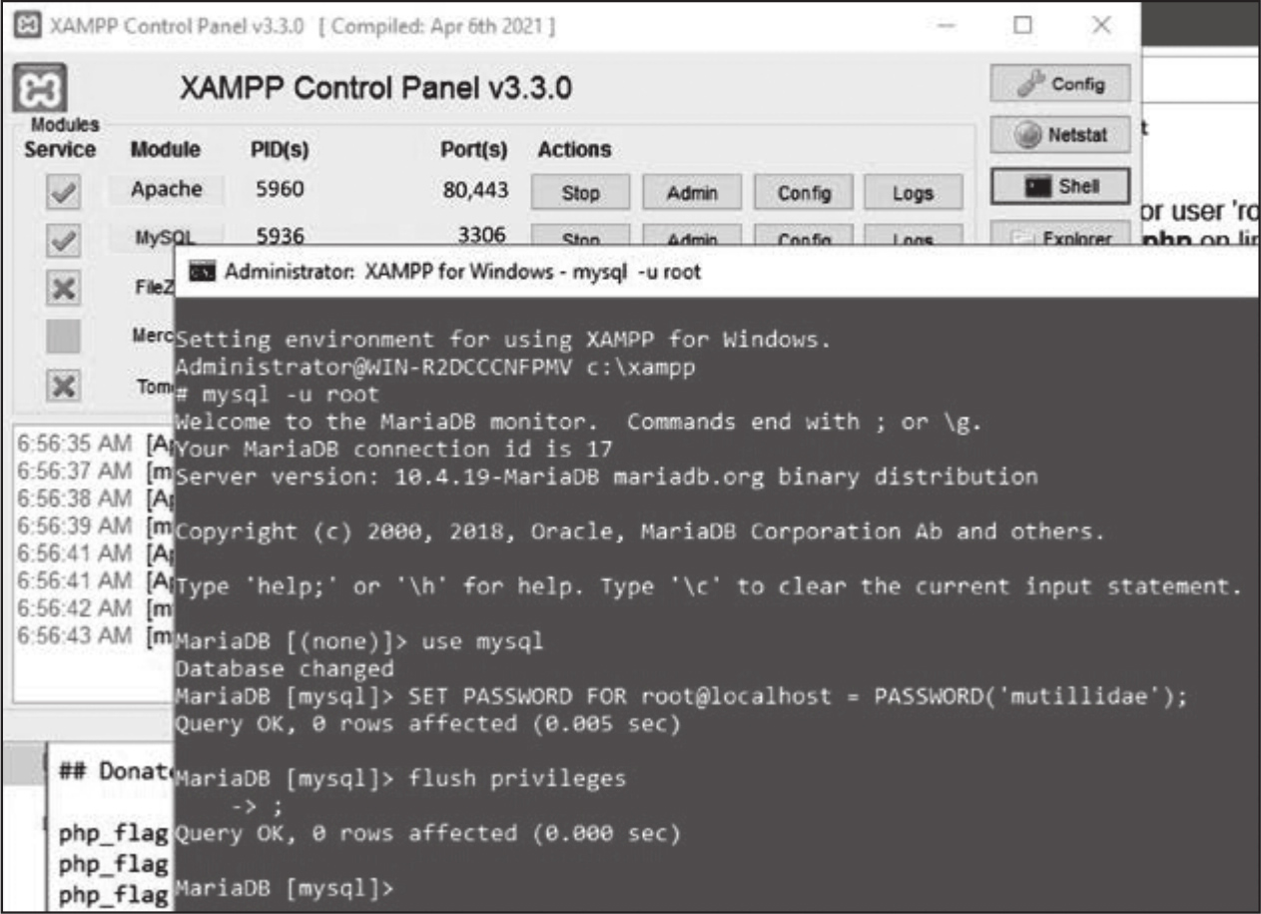Stop the Apache module
Screen dimensions: 1261x914
click(x=580, y=193)
